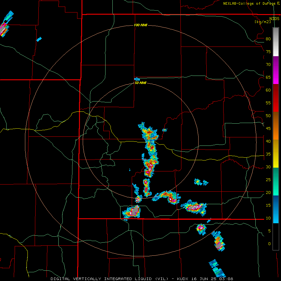Click the 35 value on the color scale
This screenshot has width=281, height=281.
(x=268, y=154)
